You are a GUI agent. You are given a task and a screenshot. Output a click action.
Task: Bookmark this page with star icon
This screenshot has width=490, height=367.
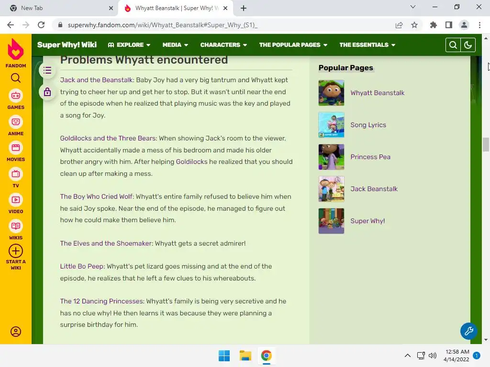[x=414, y=25]
